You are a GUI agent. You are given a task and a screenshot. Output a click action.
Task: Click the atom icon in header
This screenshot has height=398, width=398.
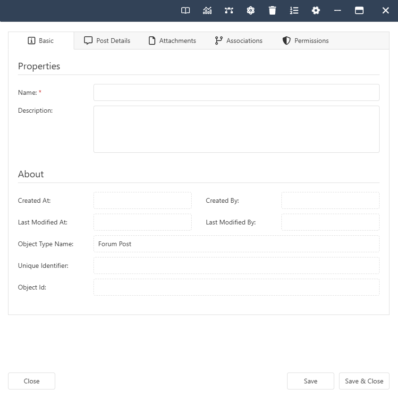(251, 10)
